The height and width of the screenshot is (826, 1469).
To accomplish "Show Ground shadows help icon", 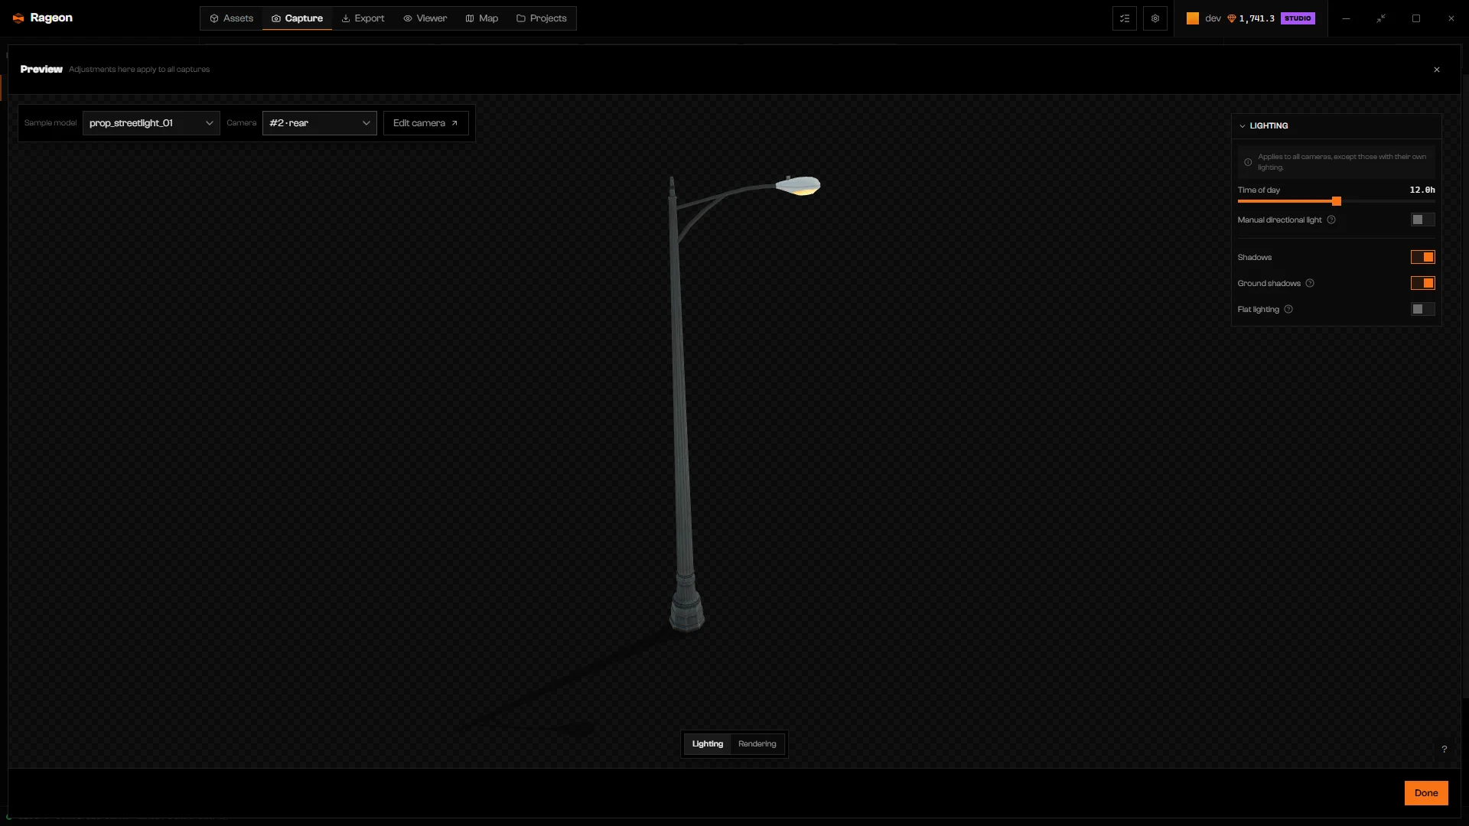I will pos(1309,284).
